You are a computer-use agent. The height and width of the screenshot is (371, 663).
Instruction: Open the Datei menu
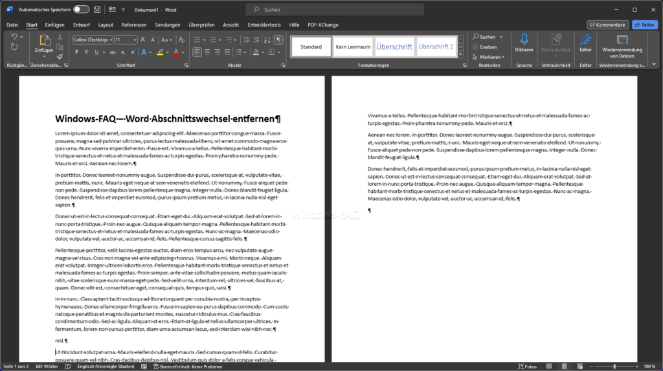click(12, 25)
